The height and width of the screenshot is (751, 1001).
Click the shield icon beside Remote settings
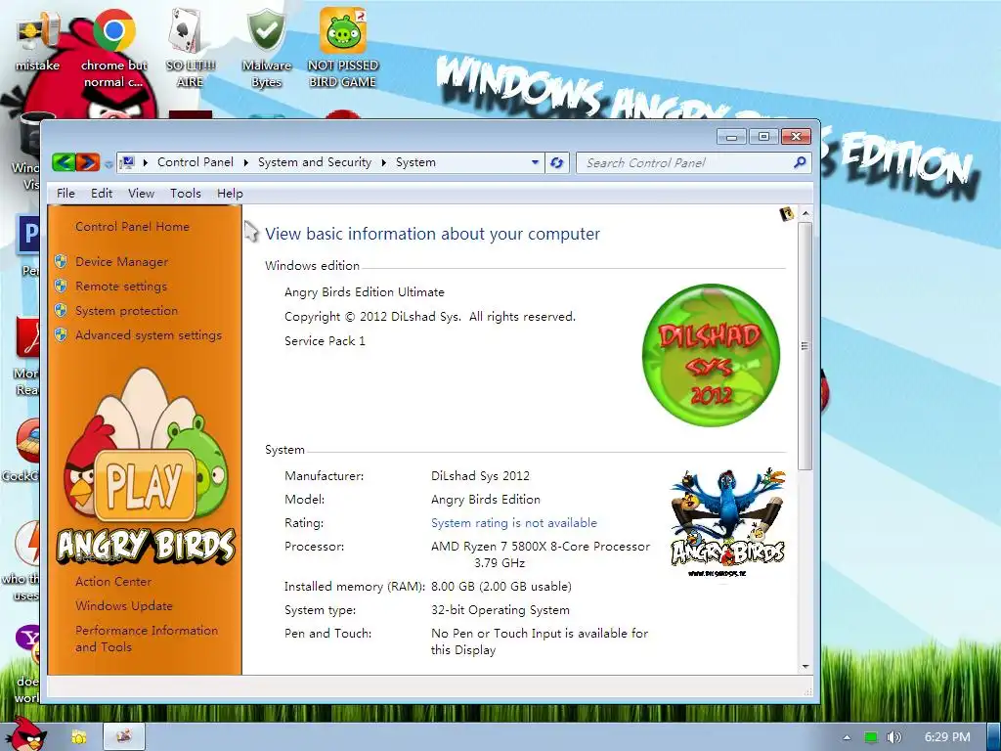[x=61, y=286]
